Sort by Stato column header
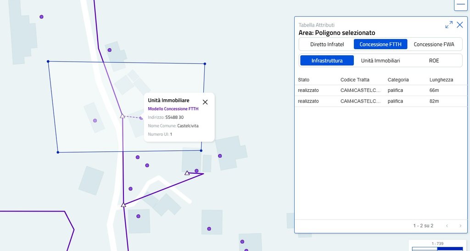 coord(303,80)
